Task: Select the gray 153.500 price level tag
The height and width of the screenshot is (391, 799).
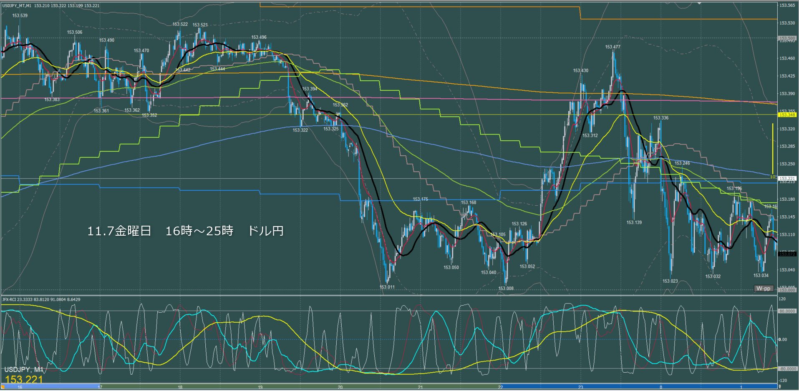Action: tap(787, 38)
